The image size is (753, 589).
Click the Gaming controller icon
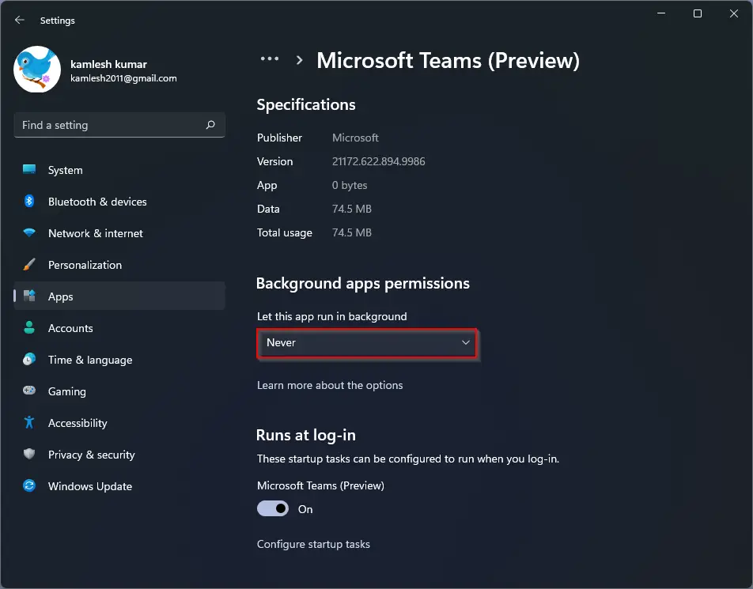pyautogui.click(x=29, y=391)
